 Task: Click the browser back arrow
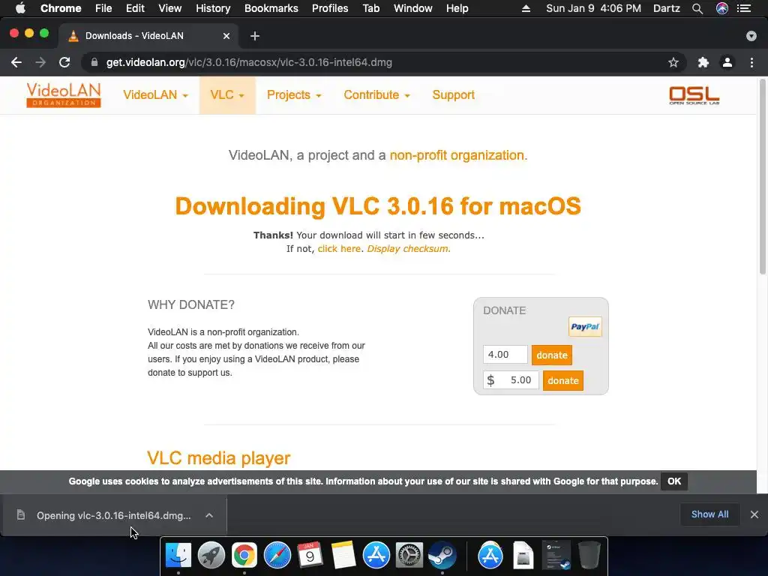[16, 62]
